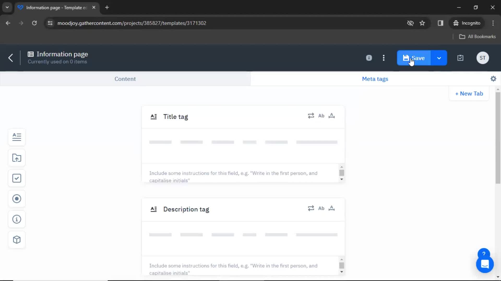Open the help question mark bubble
The height and width of the screenshot is (281, 501).
(484, 254)
